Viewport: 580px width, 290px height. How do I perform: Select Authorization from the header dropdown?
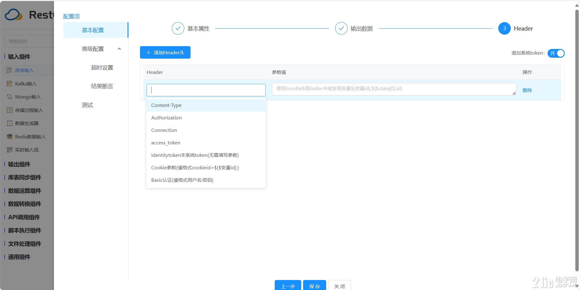click(x=206, y=118)
